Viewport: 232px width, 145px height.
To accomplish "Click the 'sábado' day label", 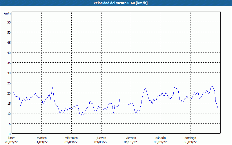I will click(161, 138).
